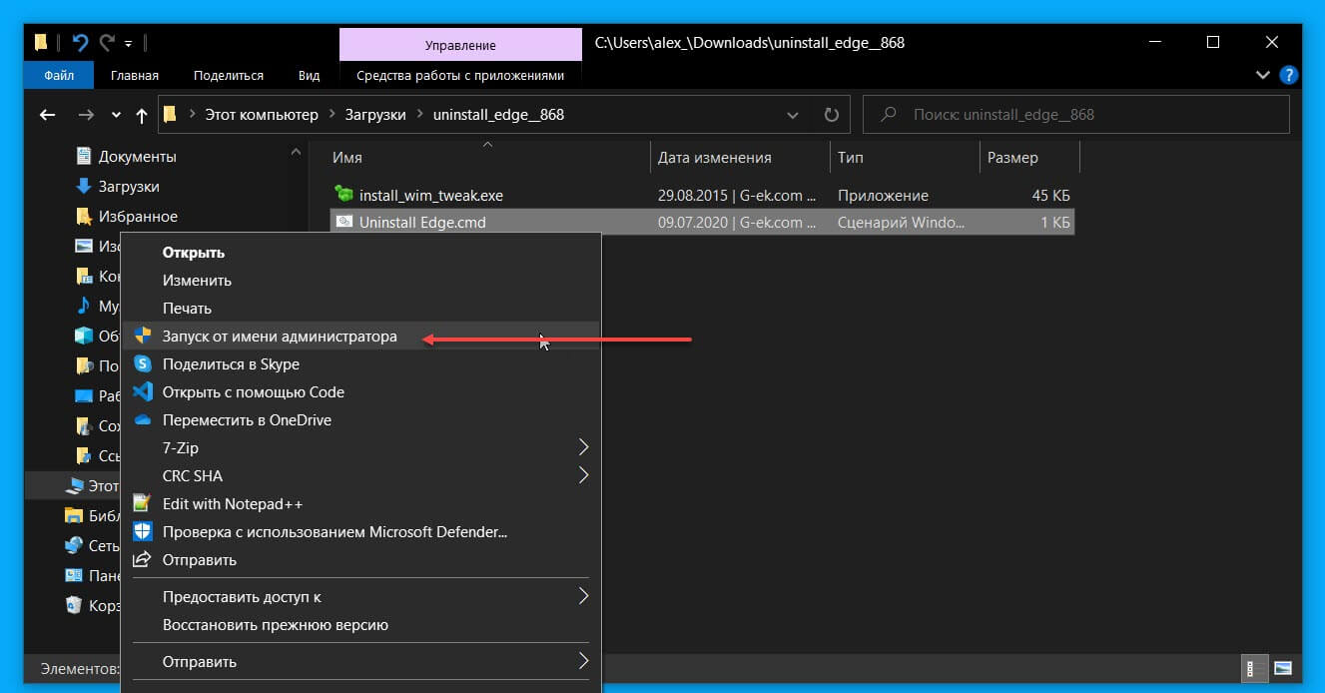Click the Microsoft Defender shield icon

[143, 531]
